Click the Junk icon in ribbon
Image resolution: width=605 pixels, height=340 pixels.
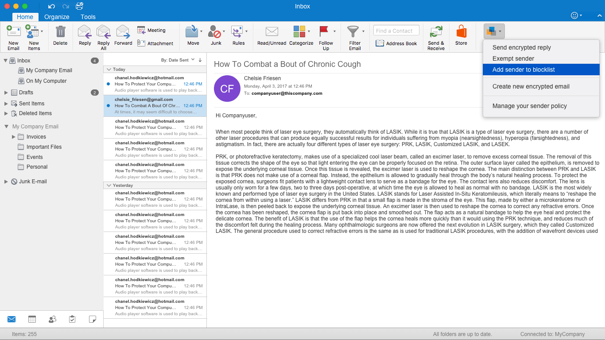point(215,32)
